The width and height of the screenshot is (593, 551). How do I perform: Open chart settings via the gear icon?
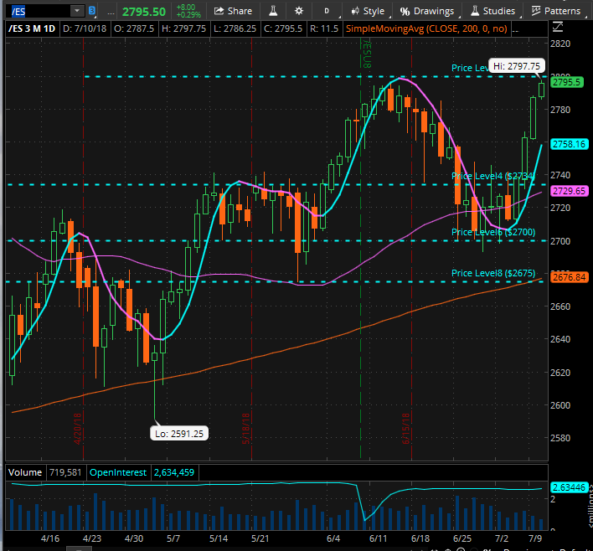tap(299, 11)
